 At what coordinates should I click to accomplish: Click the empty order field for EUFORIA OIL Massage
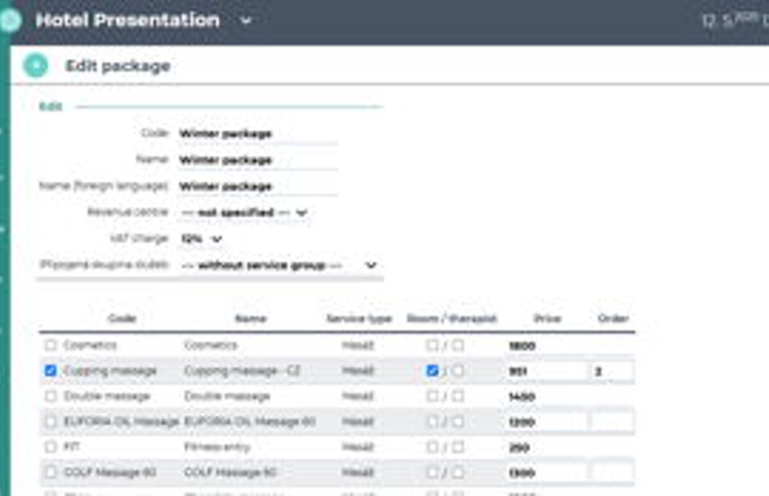(x=612, y=422)
